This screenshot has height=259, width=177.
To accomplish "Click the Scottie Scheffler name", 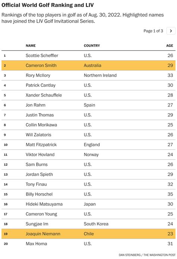I will point(42,55).
